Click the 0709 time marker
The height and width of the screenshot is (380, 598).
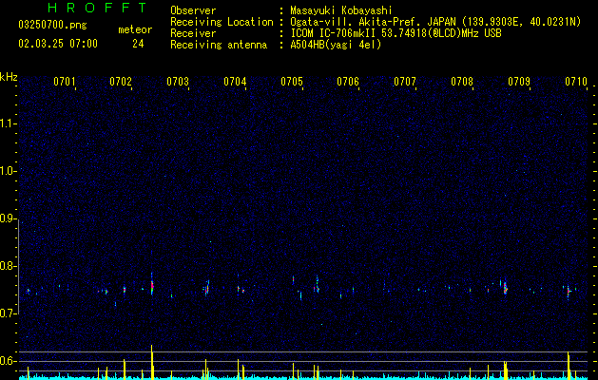pyautogui.click(x=519, y=82)
